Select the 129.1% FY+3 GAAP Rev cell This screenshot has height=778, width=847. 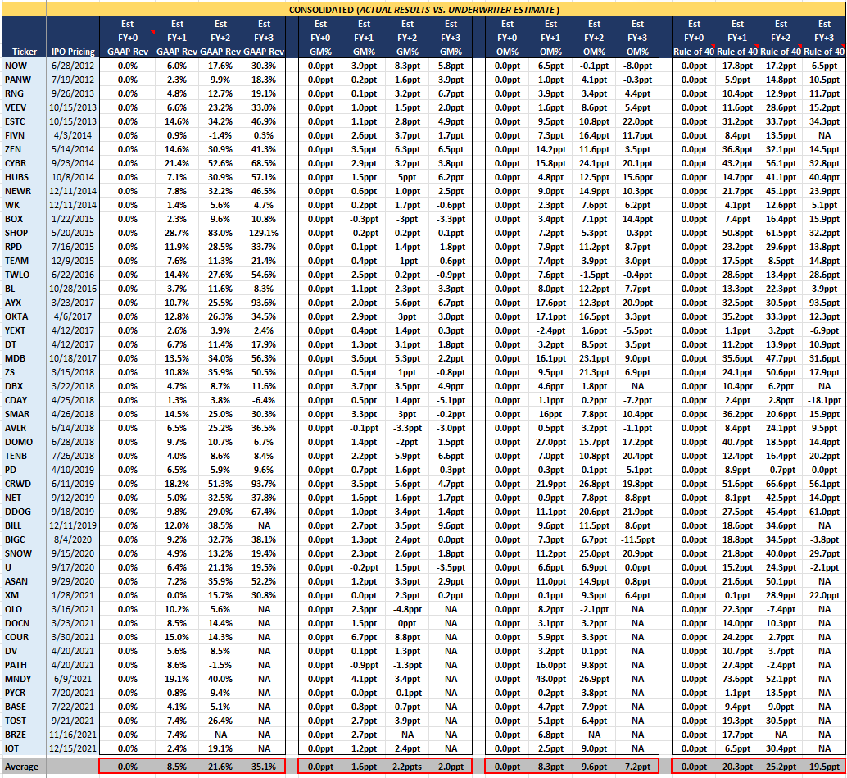(264, 233)
